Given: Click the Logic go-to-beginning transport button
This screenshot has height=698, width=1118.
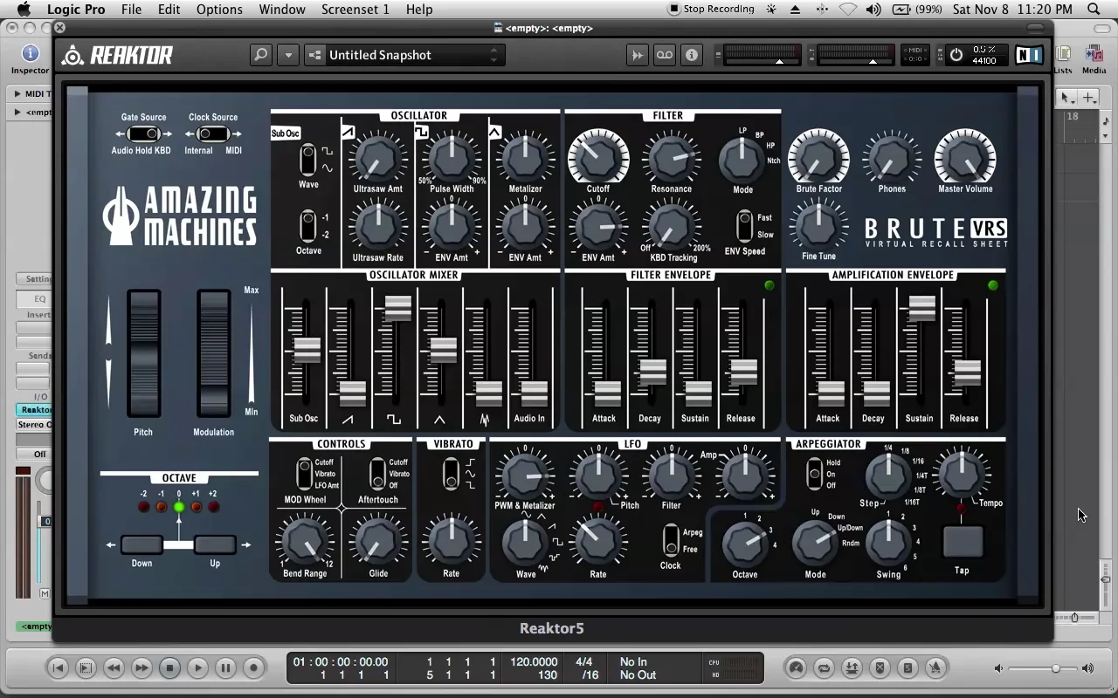Looking at the screenshot, I should click(58, 668).
